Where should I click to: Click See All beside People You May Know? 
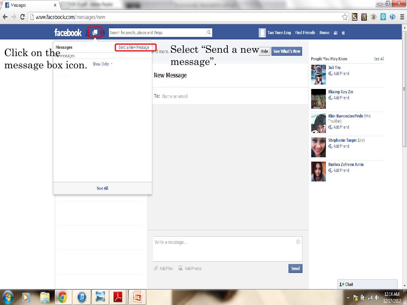click(379, 59)
